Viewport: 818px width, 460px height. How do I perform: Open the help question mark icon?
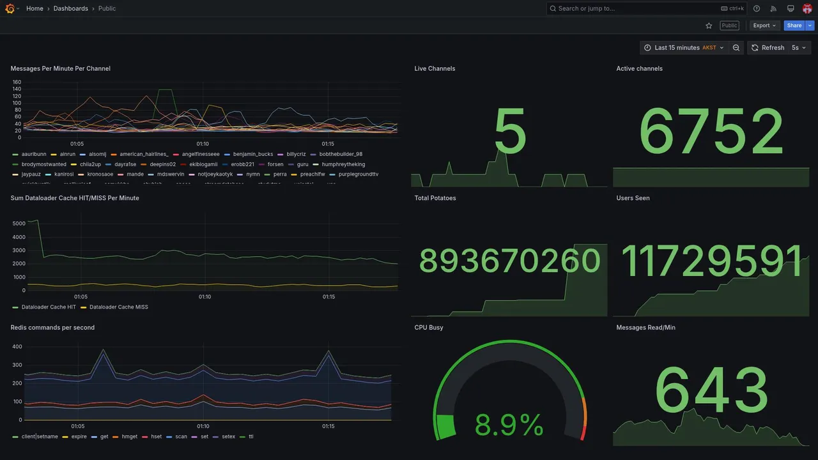tap(757, 8)
